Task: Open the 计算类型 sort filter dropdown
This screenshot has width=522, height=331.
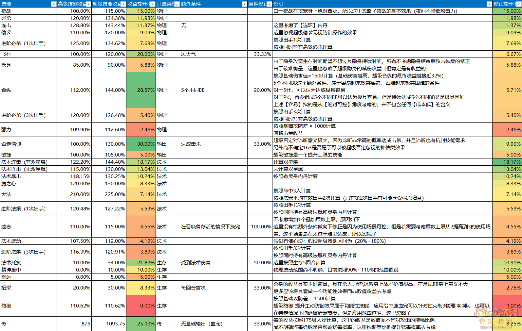Action: pyautogui.click(x=177, y=4)
